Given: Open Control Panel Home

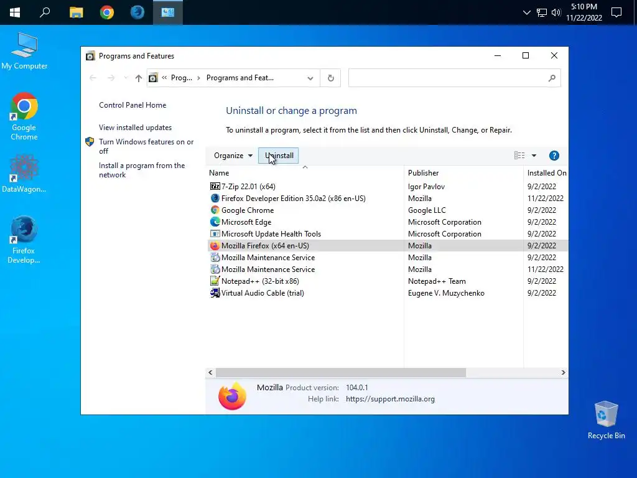Looking at the screenshot, I should pyautogui.click(x=133, y=105).
